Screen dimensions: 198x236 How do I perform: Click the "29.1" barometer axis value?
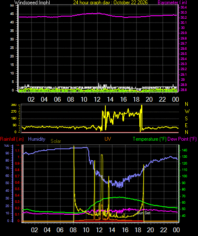click(x=184, y=74)
